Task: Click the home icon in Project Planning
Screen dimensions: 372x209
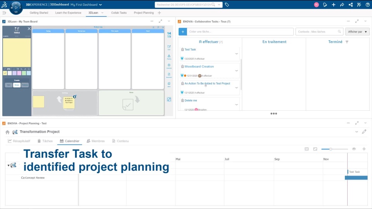Action: coord(7,132)
